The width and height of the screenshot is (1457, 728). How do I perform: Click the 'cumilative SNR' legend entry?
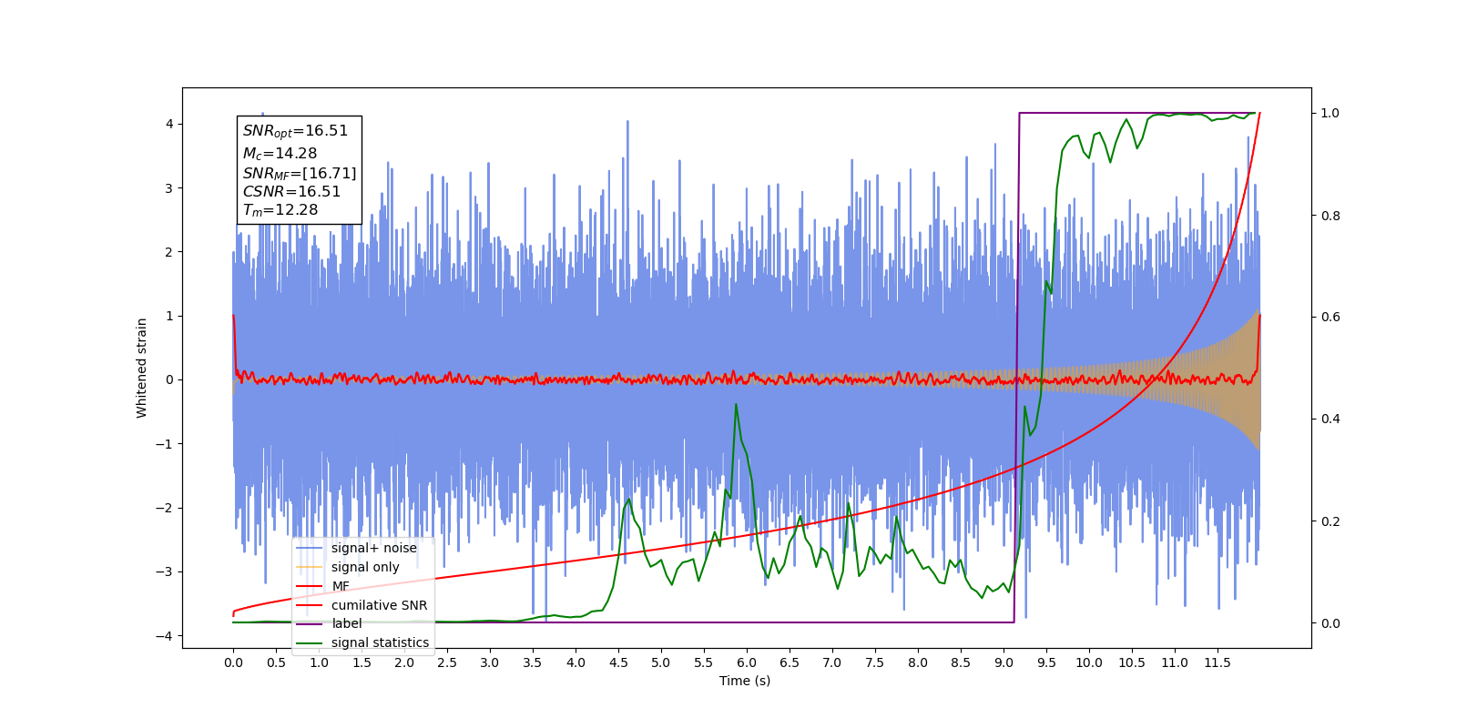coord(362,605)
